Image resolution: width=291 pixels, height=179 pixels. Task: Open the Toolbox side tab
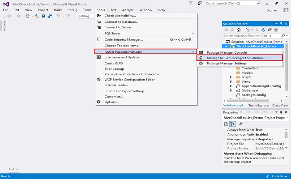click(5, 26)
